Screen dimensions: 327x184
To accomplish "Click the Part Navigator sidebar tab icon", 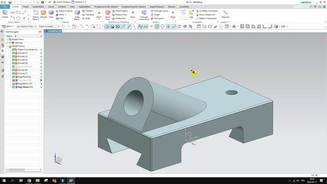I will pyautogui.click(x=3, y=51).
